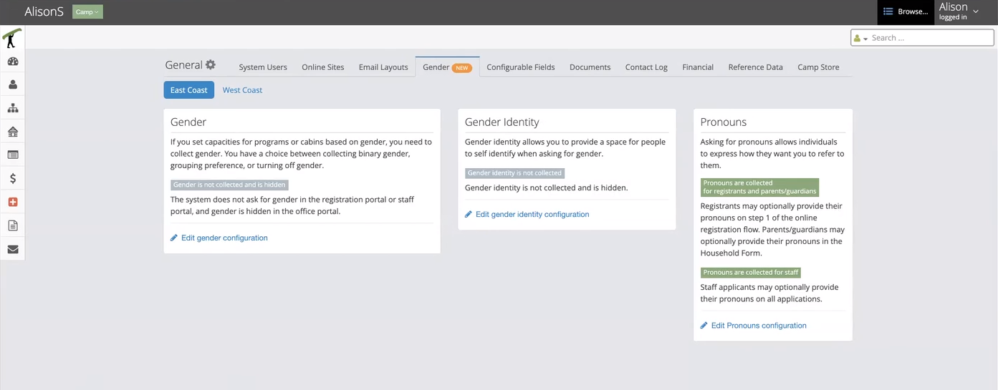Click the Gender Identity card heading
Screen dimensions: 998x390
[x=502, y=122]
